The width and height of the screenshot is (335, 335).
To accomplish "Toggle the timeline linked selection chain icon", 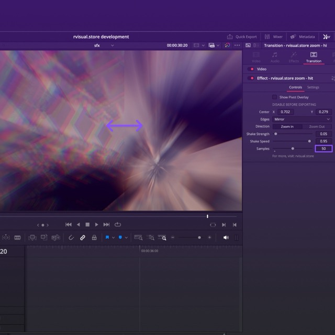I will [83, 238].
